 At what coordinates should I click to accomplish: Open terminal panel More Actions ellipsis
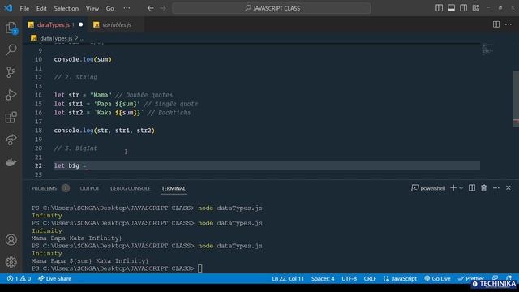495,188
